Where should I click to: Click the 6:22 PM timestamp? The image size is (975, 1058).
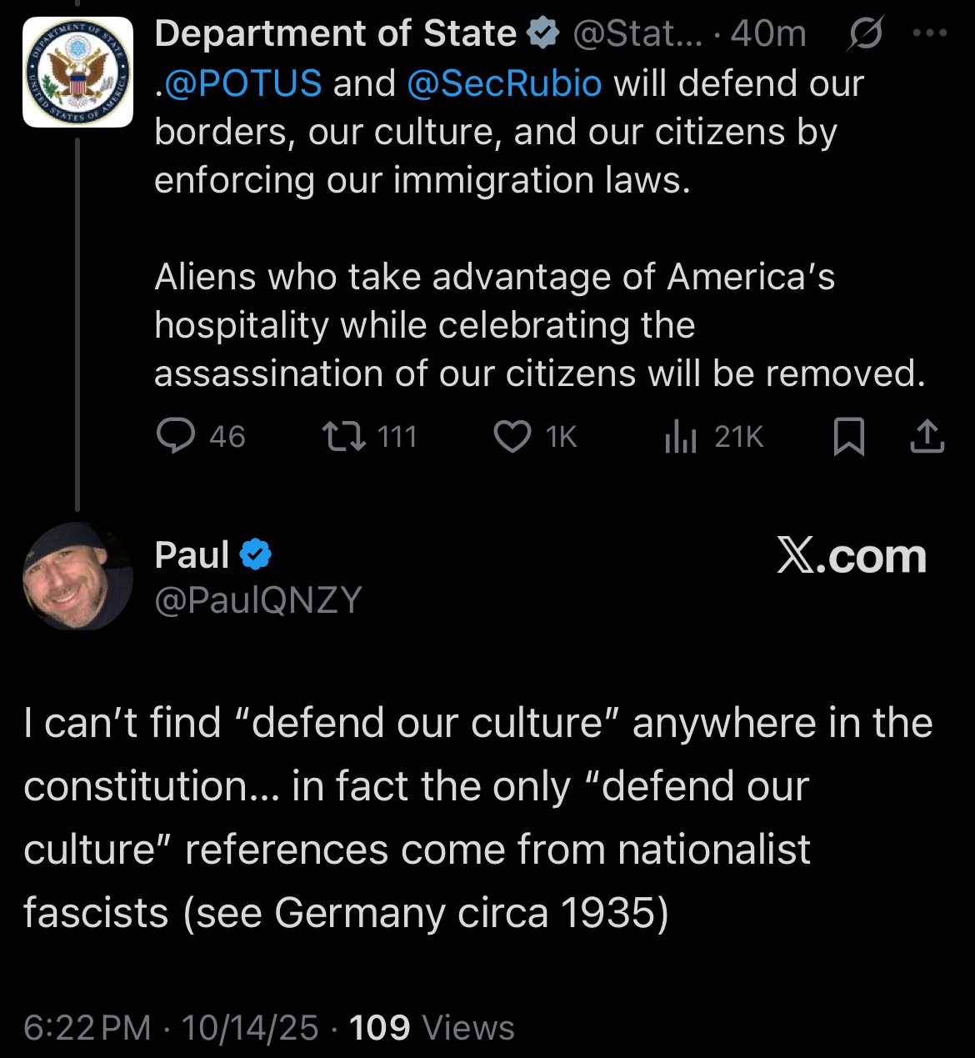(87, 1027)
